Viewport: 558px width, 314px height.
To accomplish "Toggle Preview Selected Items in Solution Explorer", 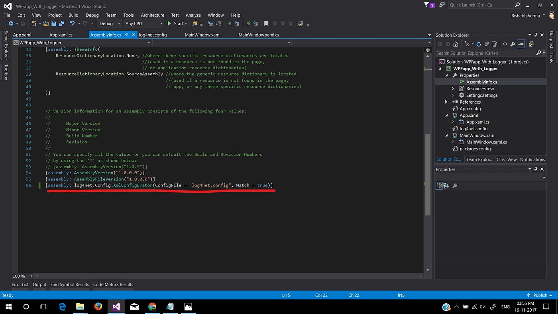I will click(x=521, y=44).
